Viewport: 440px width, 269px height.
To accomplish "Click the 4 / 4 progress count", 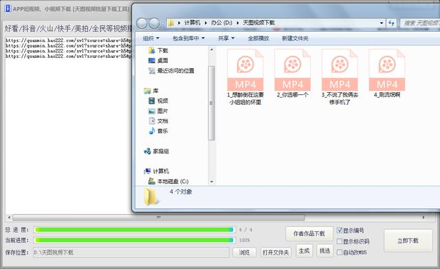I will coord(245,230).
